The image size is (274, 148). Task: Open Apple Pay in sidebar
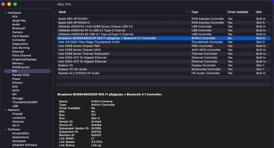[x=19, y=20]
